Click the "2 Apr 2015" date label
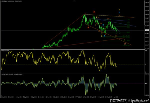The height and width of the screenshot is (103, 150). (93, 97)
